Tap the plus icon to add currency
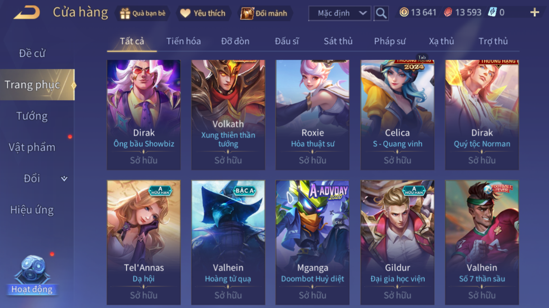 pyautogui.click(x=535, y=13)
